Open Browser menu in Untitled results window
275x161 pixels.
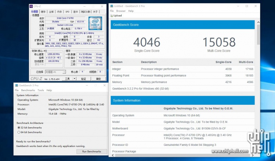click(x=121, y=11)
